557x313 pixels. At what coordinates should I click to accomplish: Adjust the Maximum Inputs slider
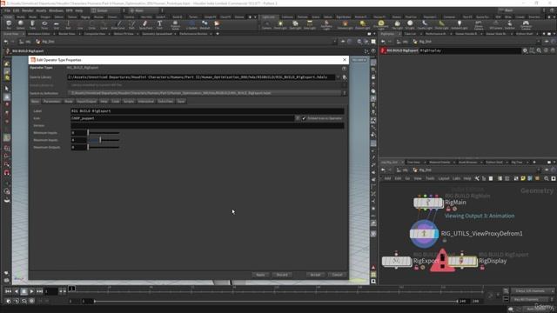(x=104, y=140)
